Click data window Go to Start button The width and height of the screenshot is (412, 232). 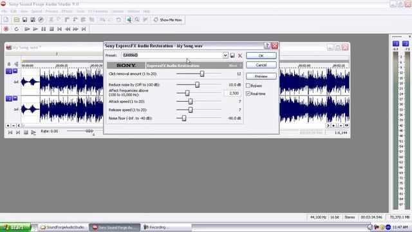coord(10,133)
